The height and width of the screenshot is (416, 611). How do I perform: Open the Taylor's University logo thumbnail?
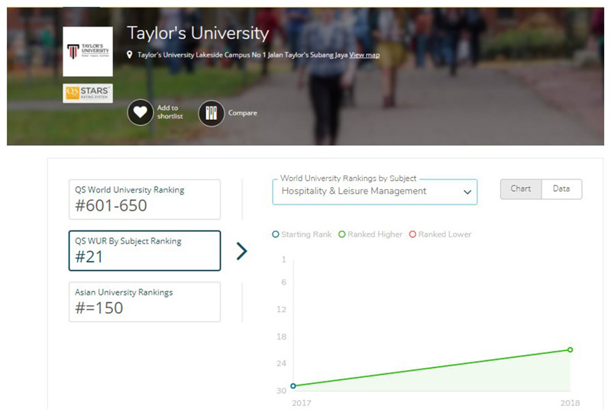point(88,51)
